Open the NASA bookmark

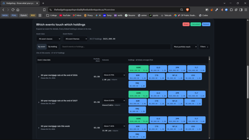tap(5, 15)
